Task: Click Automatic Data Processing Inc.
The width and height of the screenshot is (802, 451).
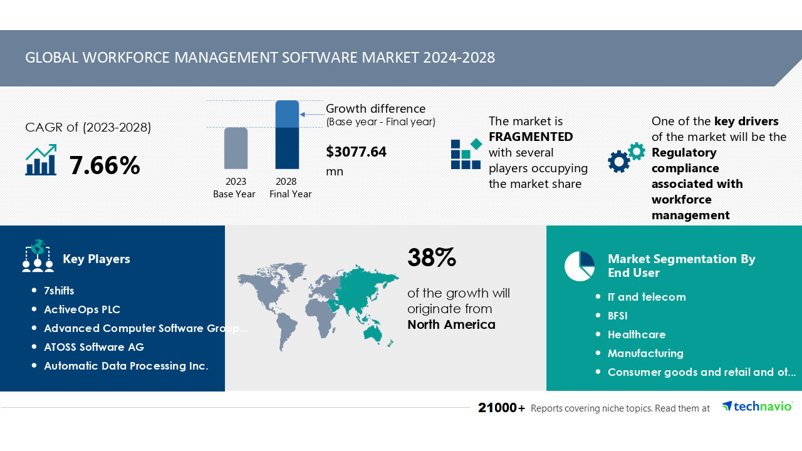Action: [125, 366]
